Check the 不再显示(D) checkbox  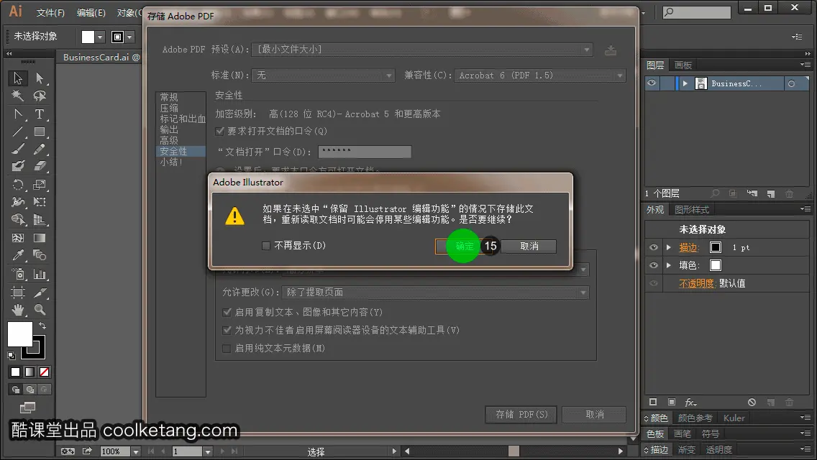point(265,246)
